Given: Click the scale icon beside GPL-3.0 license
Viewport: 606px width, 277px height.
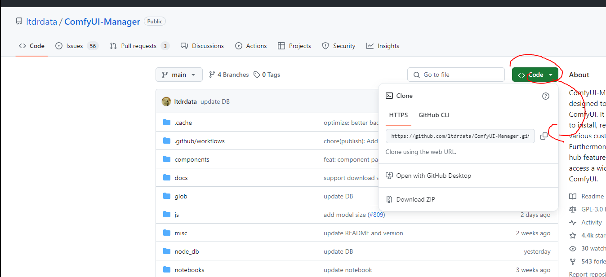Looking at the screenshot, I should 573,209.
